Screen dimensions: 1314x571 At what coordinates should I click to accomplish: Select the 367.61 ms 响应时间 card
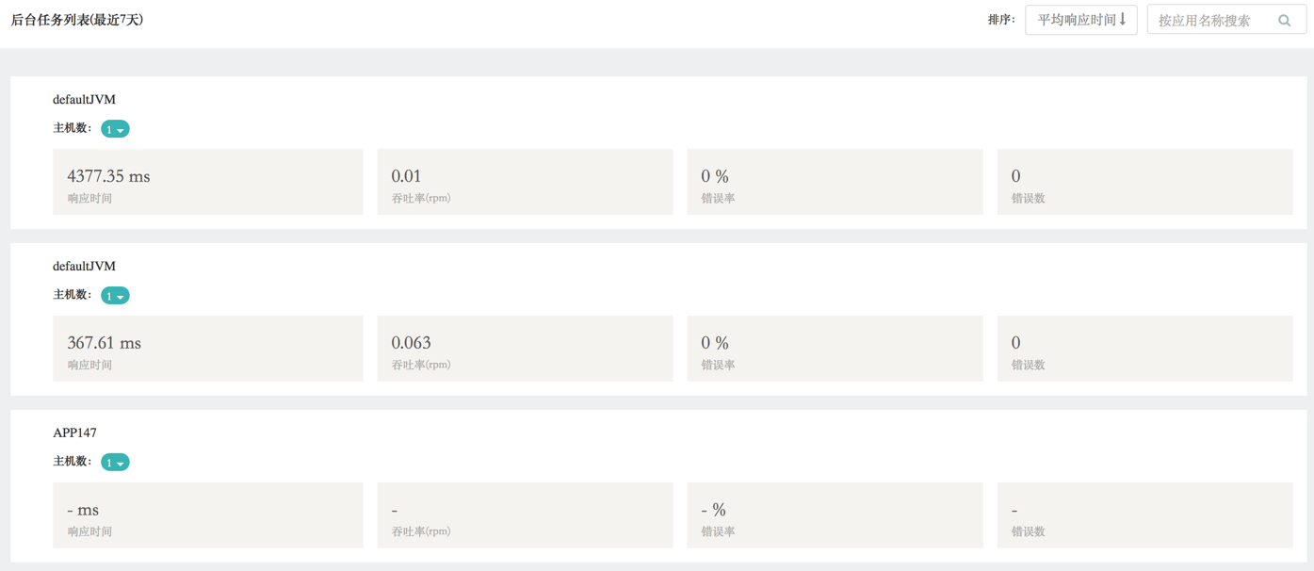pyautogui.click(x=207, y=349)
